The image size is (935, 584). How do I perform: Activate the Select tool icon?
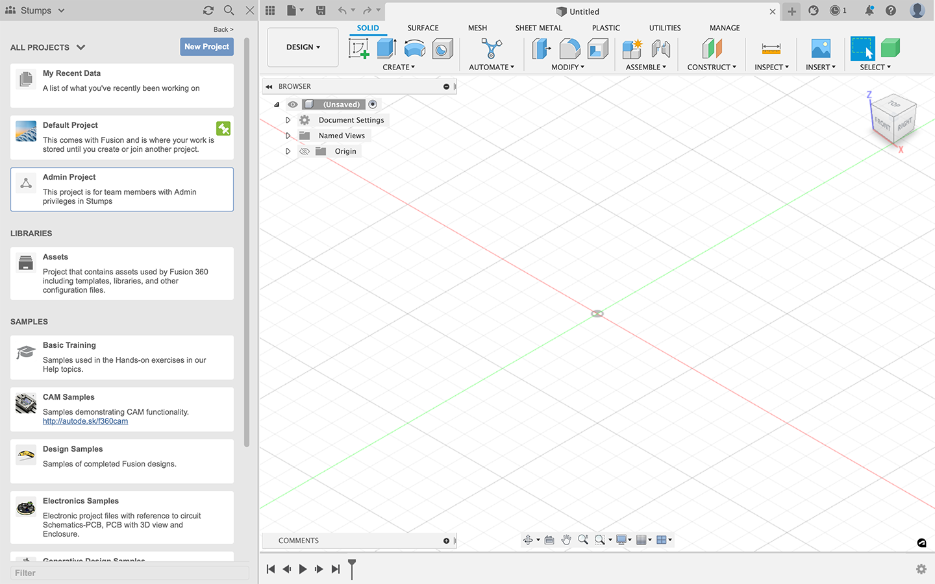tap(863, 49)
